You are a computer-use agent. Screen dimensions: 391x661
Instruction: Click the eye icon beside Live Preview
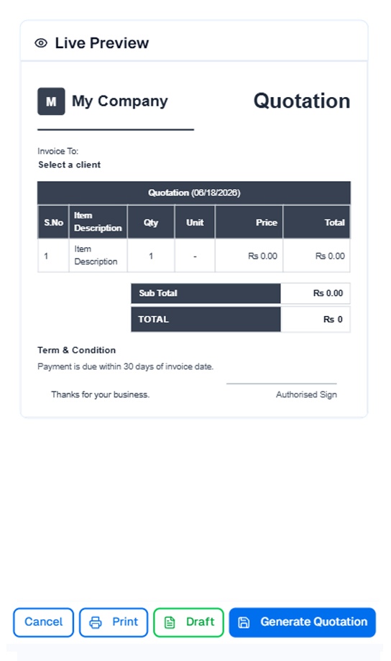point(41,43)
